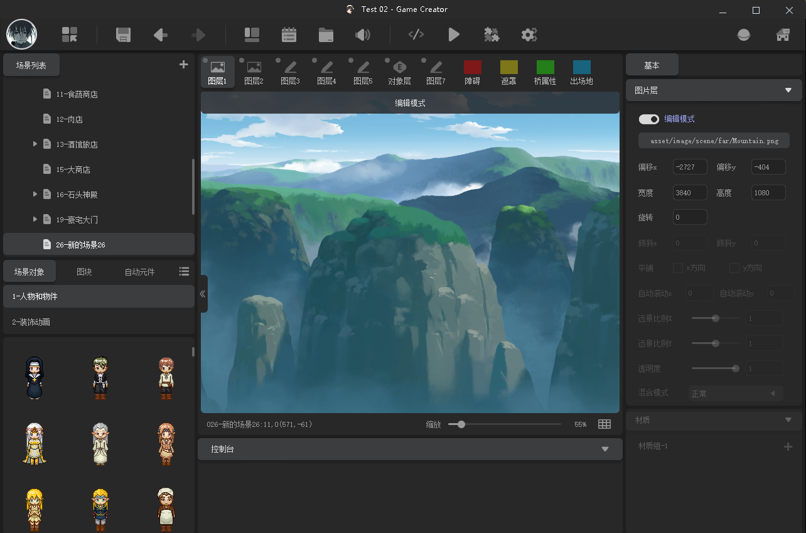This screenshot has height=533, width=806.
Task: Switch to the 图块 tab
Action: 84,271
